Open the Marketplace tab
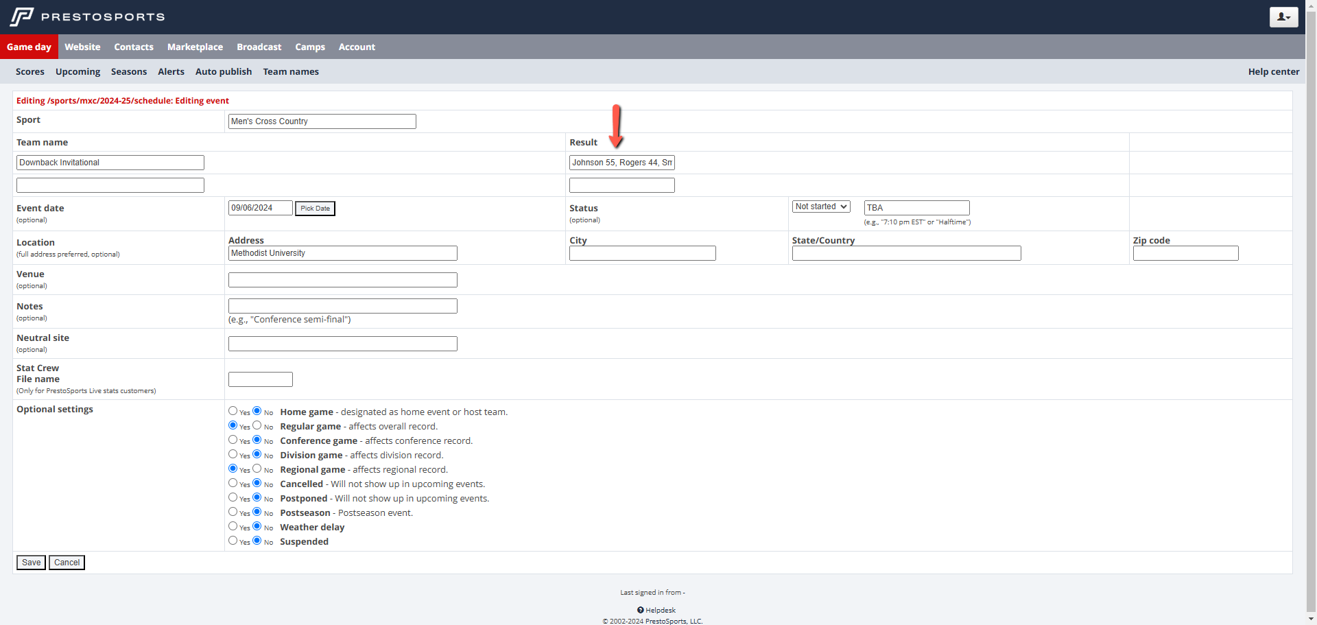 coord(195,47)
